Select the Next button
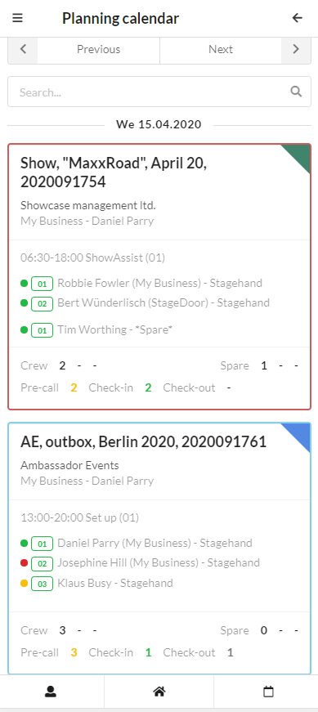Viewport: 318px width, 712px height. tap(221, 49)
